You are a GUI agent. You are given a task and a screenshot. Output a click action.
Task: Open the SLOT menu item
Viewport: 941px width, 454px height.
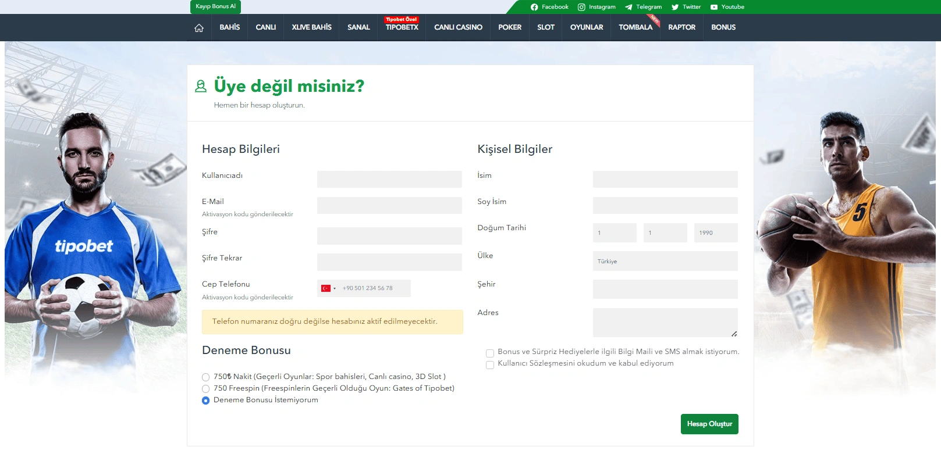tap(546, 27)
